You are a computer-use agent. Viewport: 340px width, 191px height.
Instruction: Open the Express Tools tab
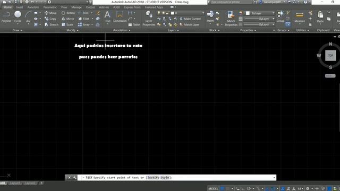coord(132,7)
